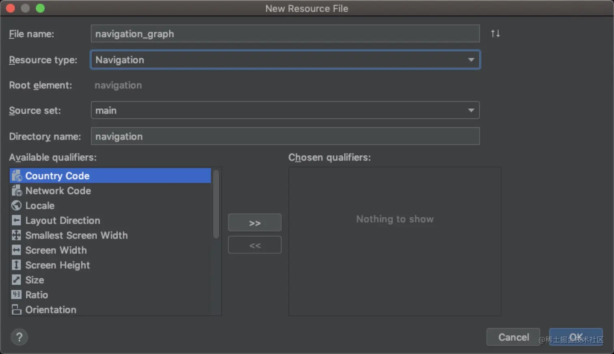This screenshot has height=354, width=614.
Task: Click the Locale globe icon
Action: [17, 206]
